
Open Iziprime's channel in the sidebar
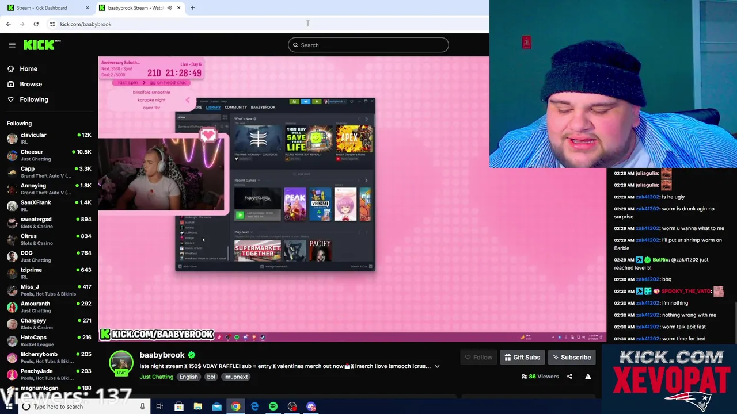(x=49, y=273)
